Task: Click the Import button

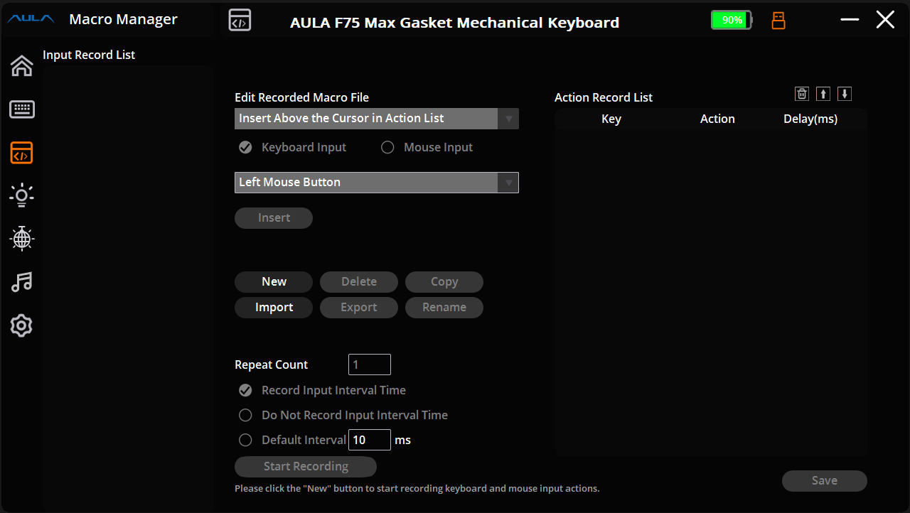Action: (274, 308)
